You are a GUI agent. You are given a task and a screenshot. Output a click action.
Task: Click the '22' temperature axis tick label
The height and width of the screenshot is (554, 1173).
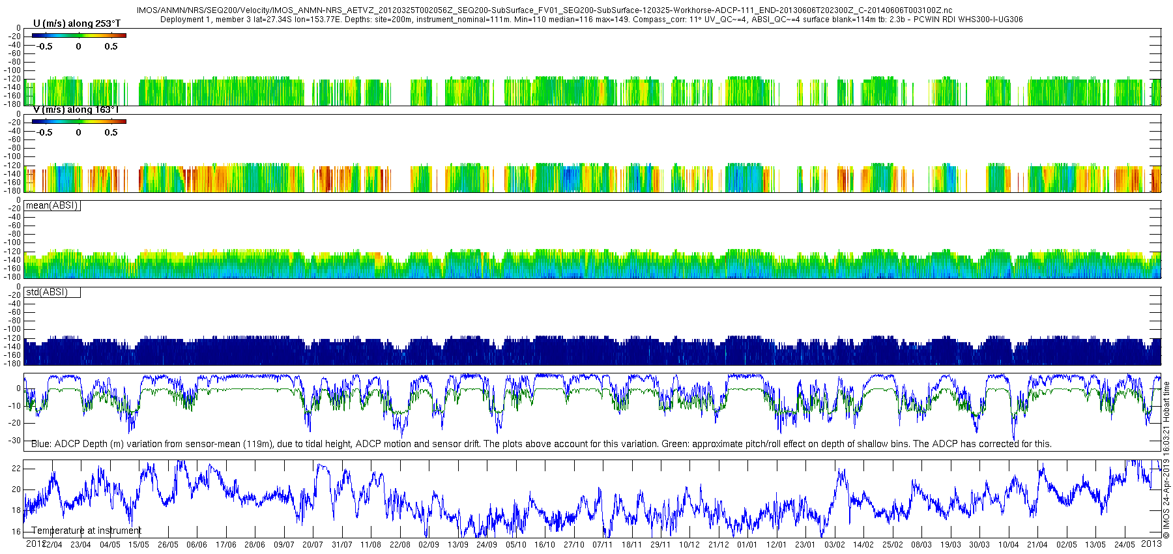coord(16,469)
